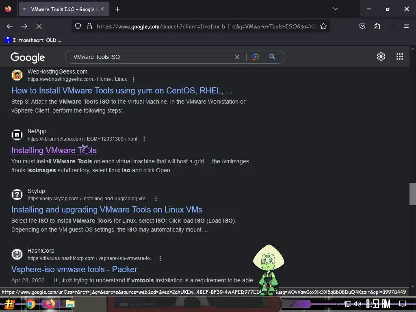Click the HashiCorp site favicon
The height and width of the screenshot is (312, 416).
pos(17,254)
